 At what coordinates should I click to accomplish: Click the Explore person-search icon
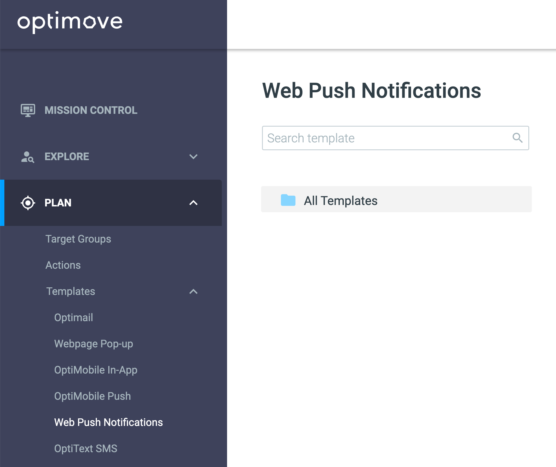click(x=28, y=157)
